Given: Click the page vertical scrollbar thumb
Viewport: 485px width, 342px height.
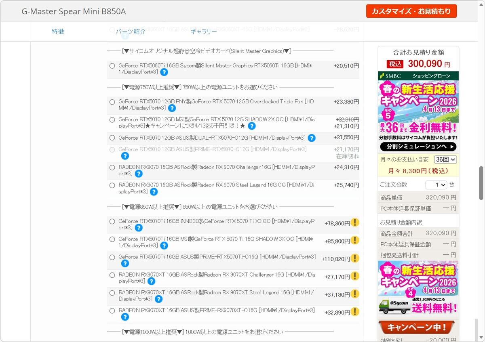Looking at the screenshot, I should [x=481, y=183].
